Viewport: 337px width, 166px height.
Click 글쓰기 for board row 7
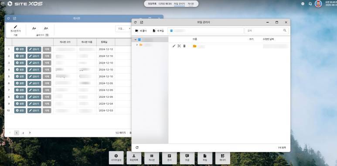pos(34,90)
